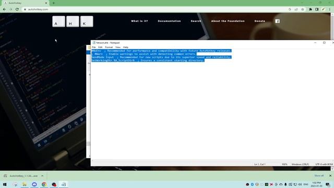
Task: Click the Windows (CRLF) status entry
Action: tap(300, 164)
